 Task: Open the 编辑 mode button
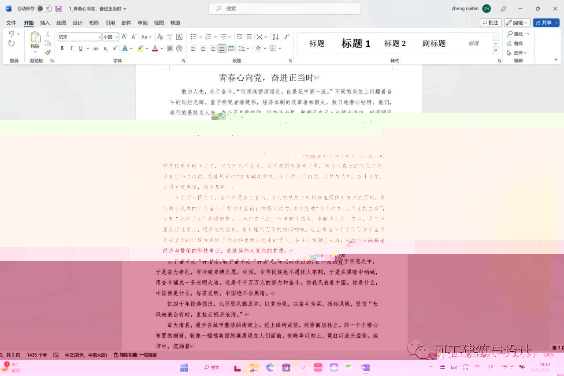pos(517,22)
